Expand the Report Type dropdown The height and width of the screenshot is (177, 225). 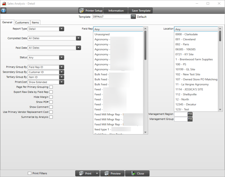[61, 29]
